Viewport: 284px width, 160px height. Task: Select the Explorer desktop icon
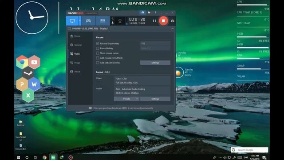(x=21, y=123)
